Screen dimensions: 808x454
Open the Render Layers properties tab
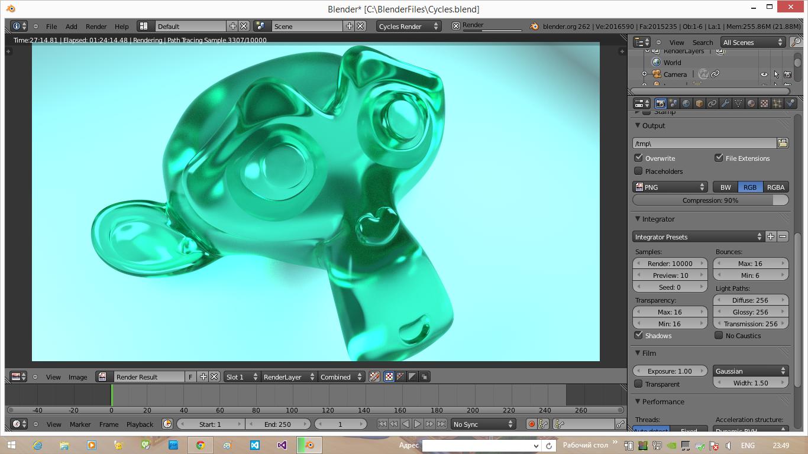[673, 103]
